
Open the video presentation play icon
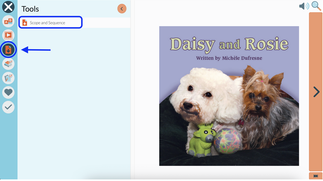click(x=8, y=35)
